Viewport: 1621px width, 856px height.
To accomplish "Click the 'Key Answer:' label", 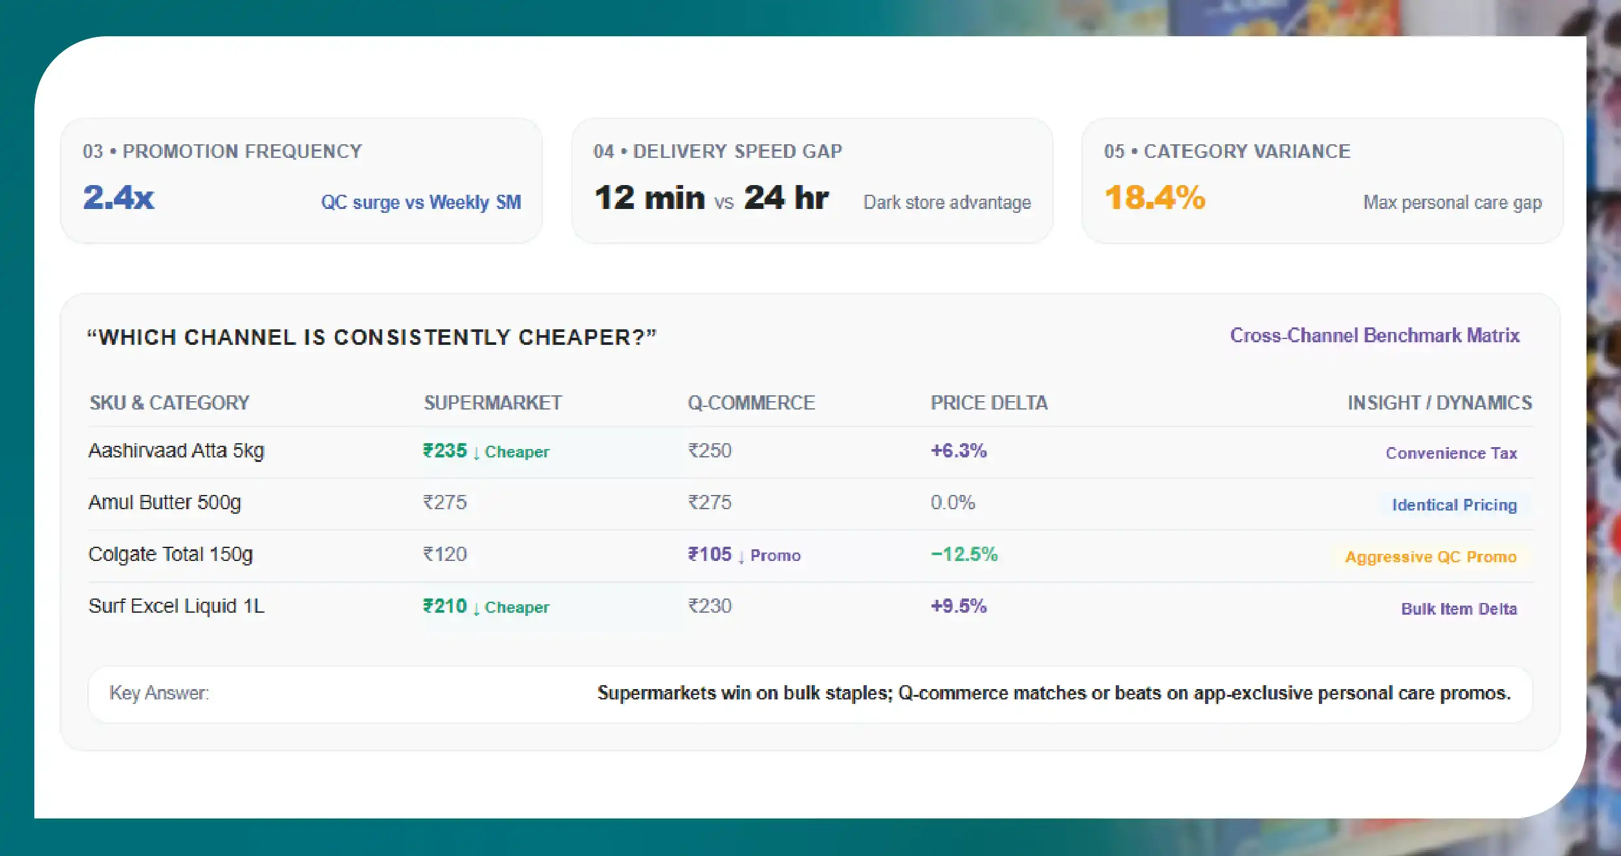I will (159, 693).
